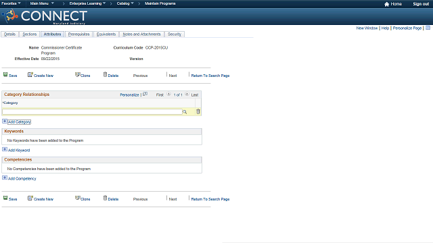Click Personalize Page link

407,28
